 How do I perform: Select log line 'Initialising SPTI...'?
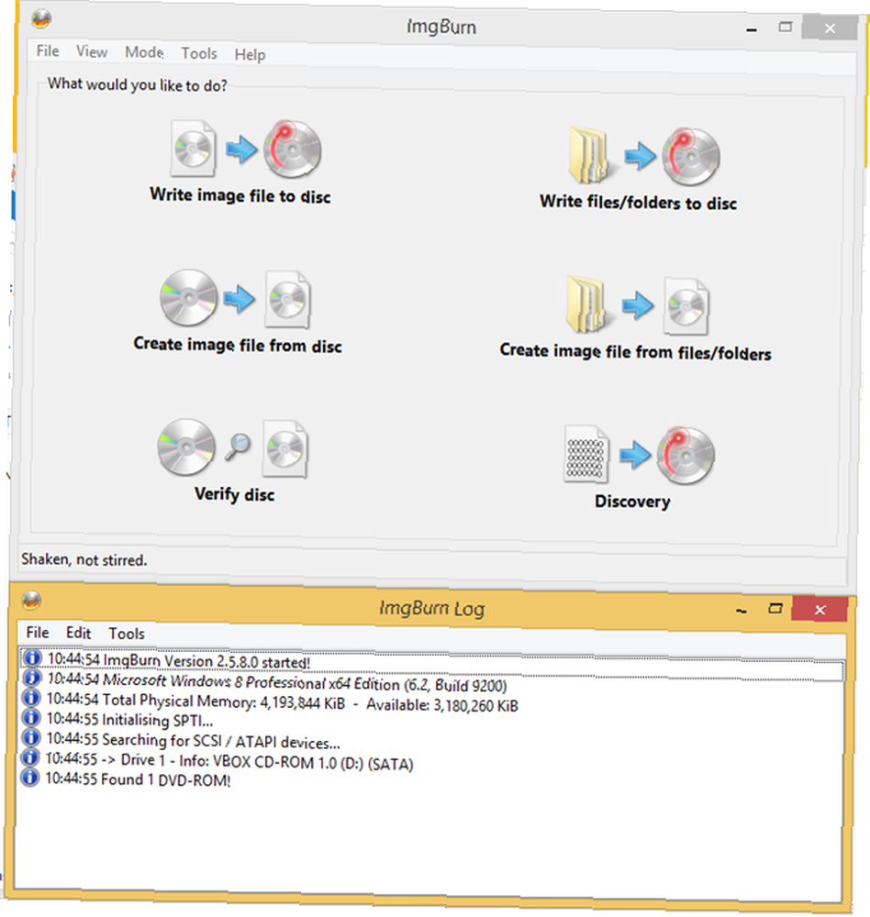(x=129, y=719)
